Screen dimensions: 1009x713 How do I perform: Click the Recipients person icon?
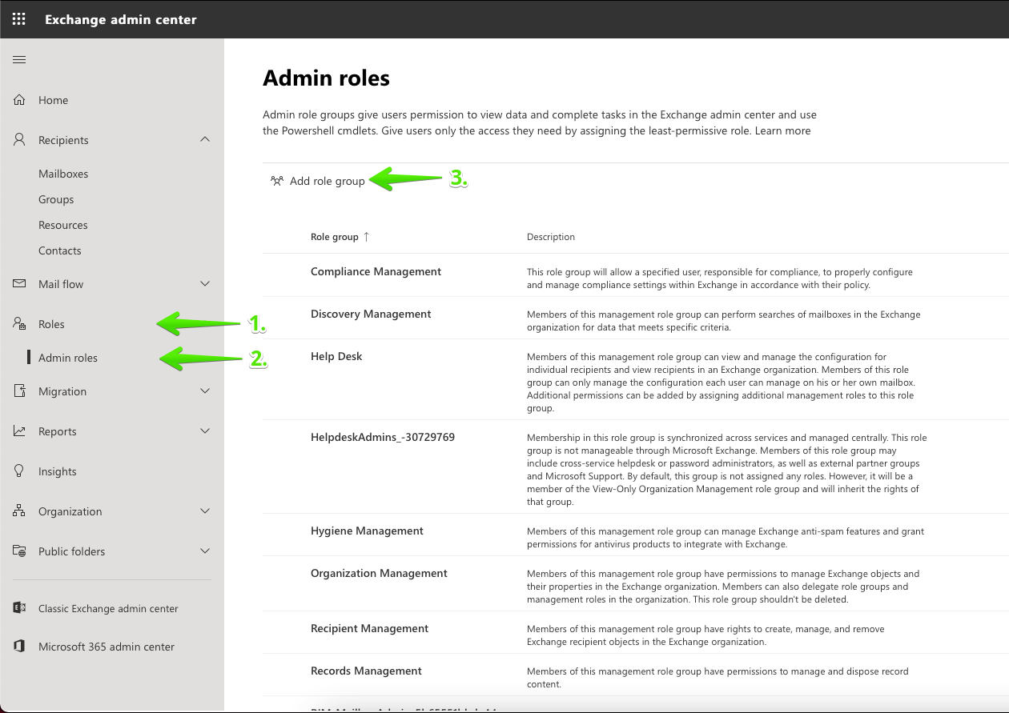(20, 140)
